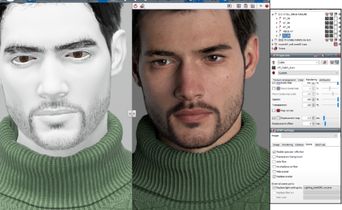Open the VRAY Preset dropdown
This screenshot has width=342, height=210.
(x=309, y=136)
